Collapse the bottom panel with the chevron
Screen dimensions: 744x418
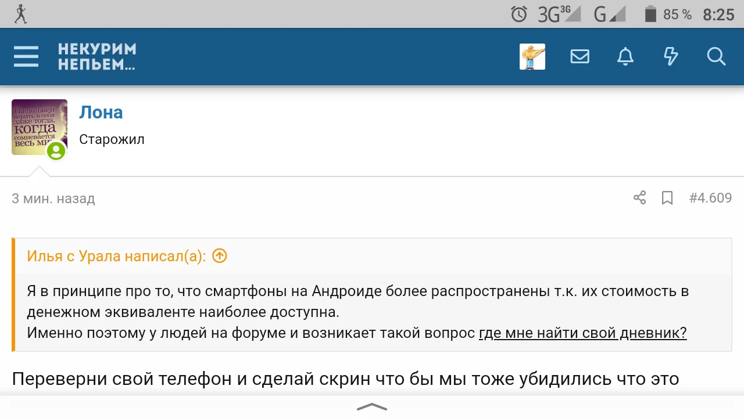pos(371,407)
